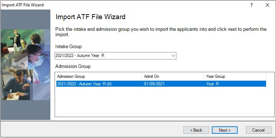Click the window title bar text
This screenshot has width=276, height=138.
tap(23, 5)
